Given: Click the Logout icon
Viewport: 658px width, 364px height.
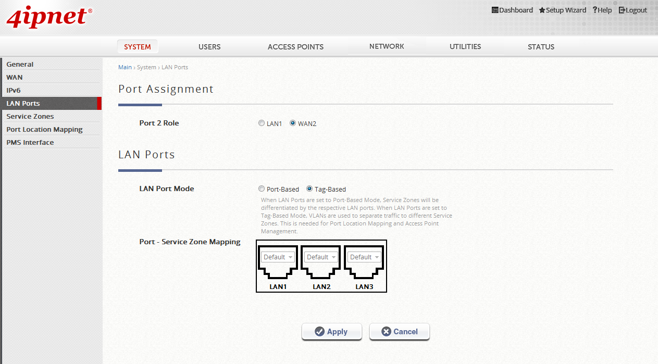Looking at the screenshot, I should [x=621, y=9].
